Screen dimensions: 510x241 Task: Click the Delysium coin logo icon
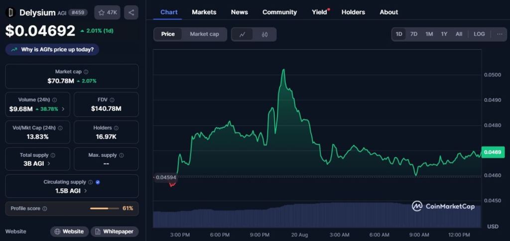[10, 12]
